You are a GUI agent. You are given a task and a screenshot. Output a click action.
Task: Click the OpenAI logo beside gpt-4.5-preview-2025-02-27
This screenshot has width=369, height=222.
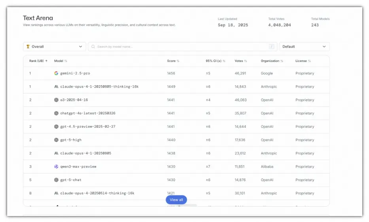click(56, 127)
